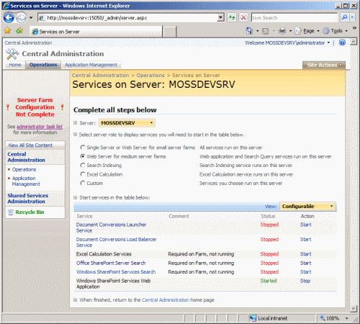This screenshot has width=360, height=324.
Task: Switch to the Operations tab
Action: pyautogui.click(x=43, y=65)
